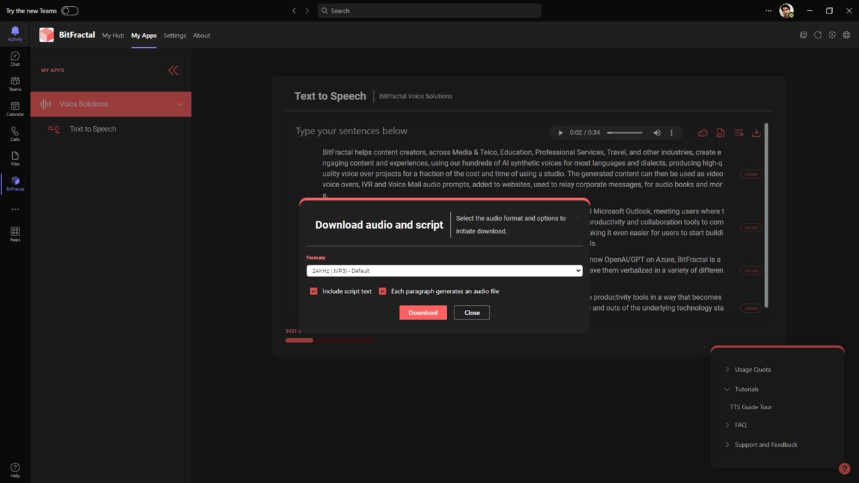Open app in browser globe icon
The width and height of the screenshot is (859, 483).
tap(846, 35)
